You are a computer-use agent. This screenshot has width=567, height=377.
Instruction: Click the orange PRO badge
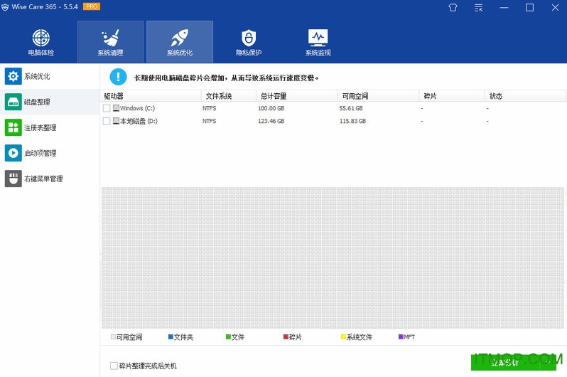(x=92, y=6)
